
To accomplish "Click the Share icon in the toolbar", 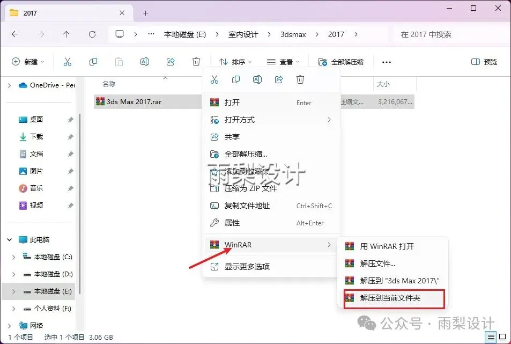I will coord(171,62).
